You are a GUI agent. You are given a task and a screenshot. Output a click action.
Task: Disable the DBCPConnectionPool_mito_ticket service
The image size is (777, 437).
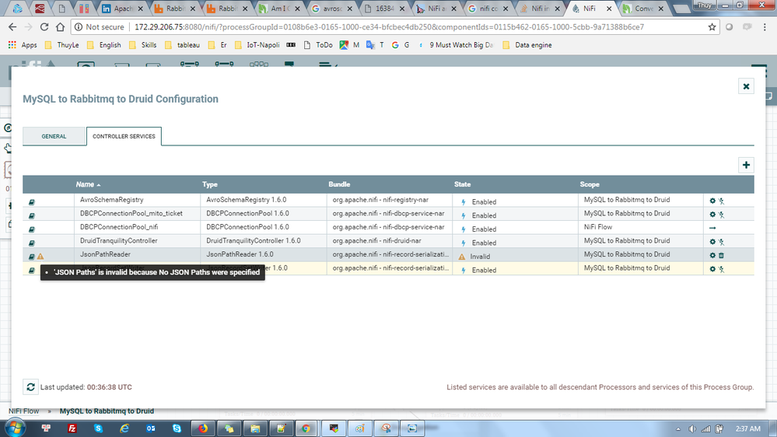click(722, 215)
